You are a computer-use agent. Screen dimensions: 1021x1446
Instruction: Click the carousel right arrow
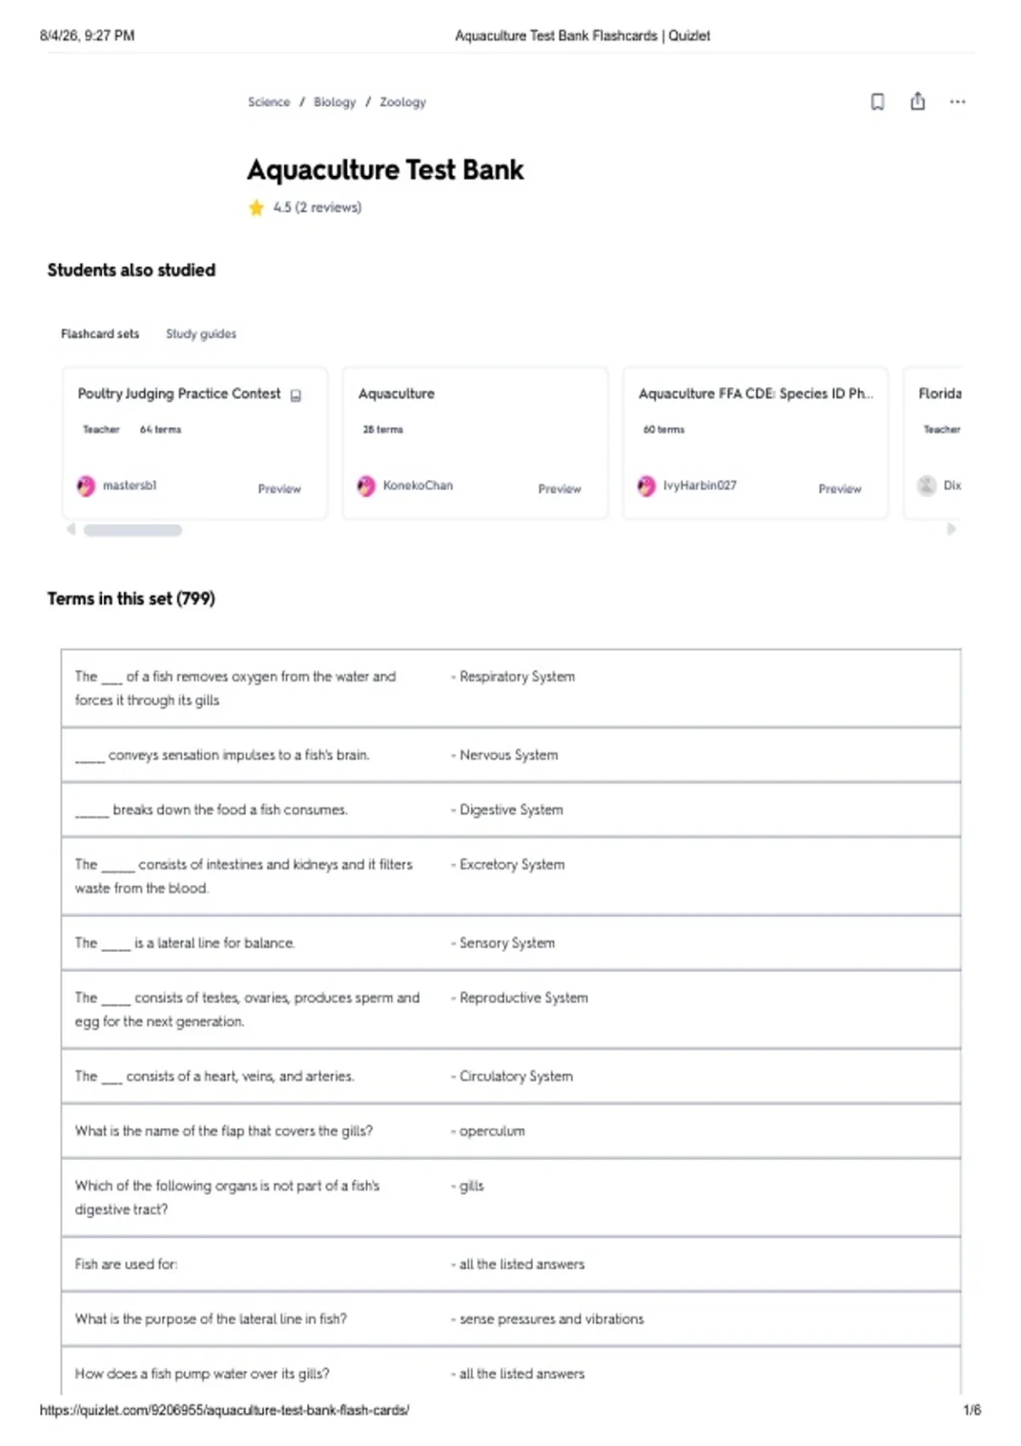(x=951, y=529)
